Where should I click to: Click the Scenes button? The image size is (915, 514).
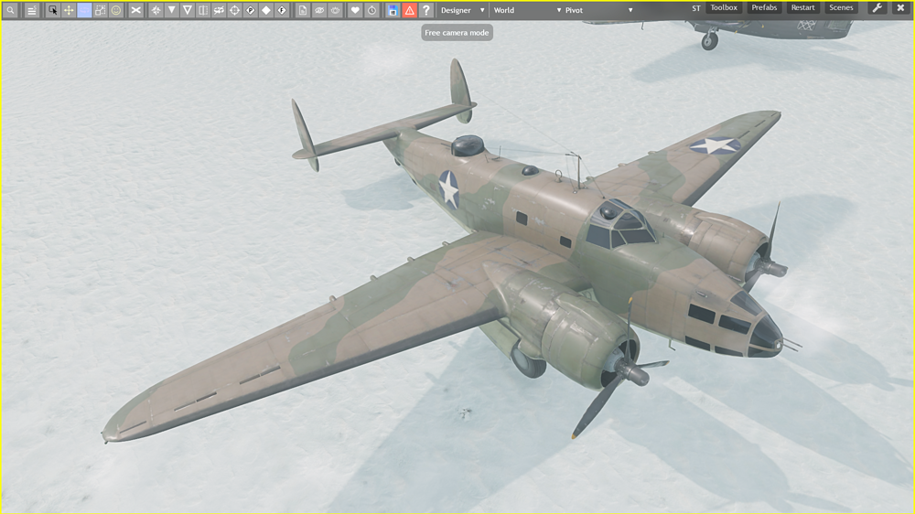841,8
